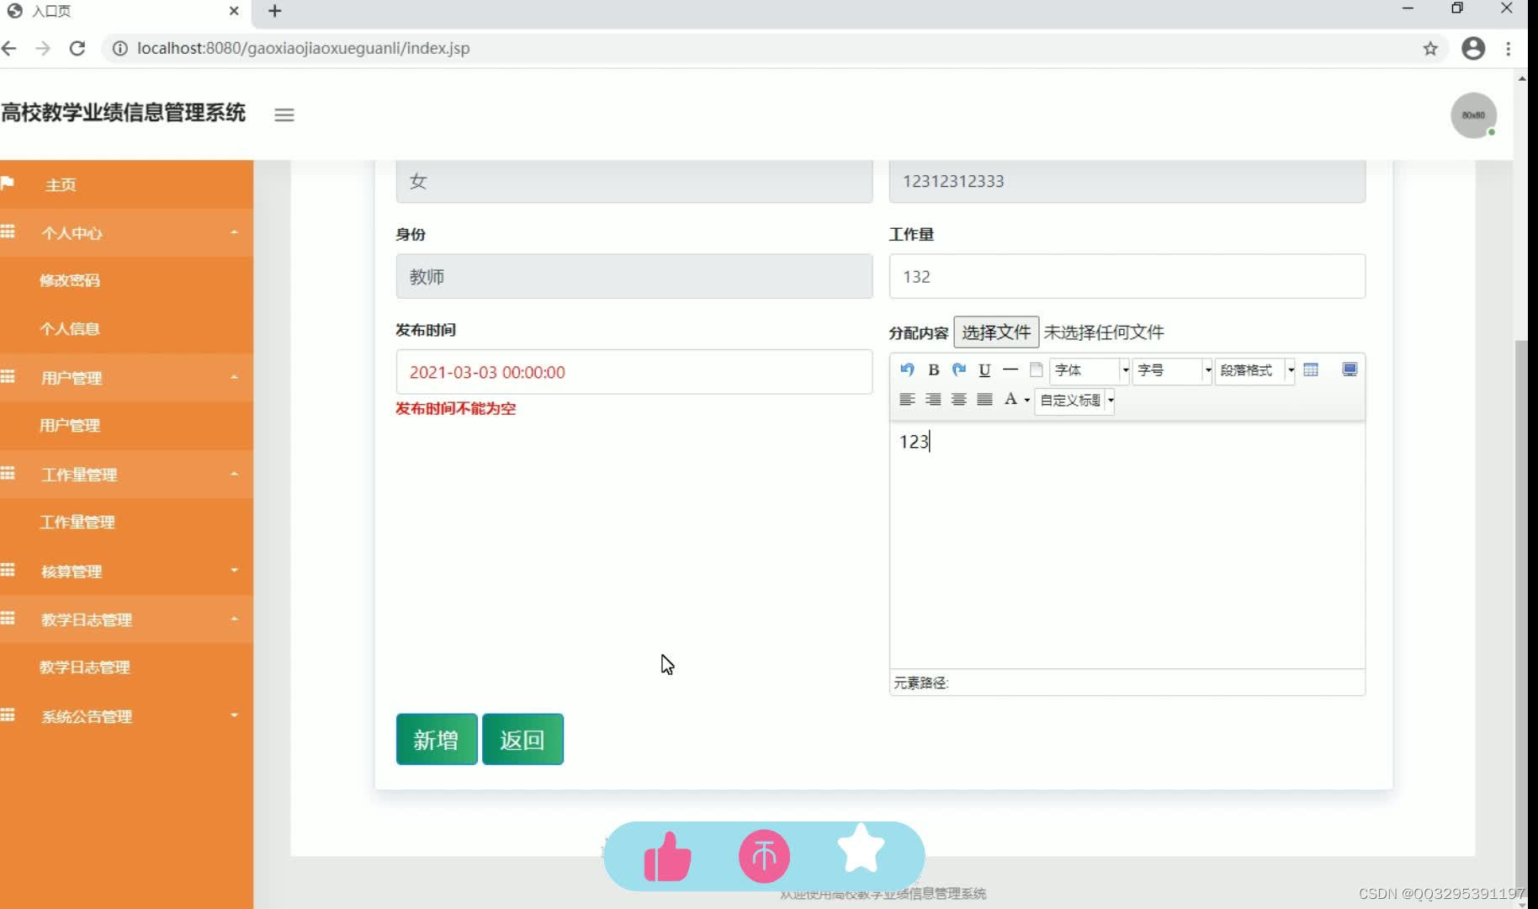Click the undo icon in the editor toolbar
Screen dimensions: 1538x909
[x=907, y=369]
